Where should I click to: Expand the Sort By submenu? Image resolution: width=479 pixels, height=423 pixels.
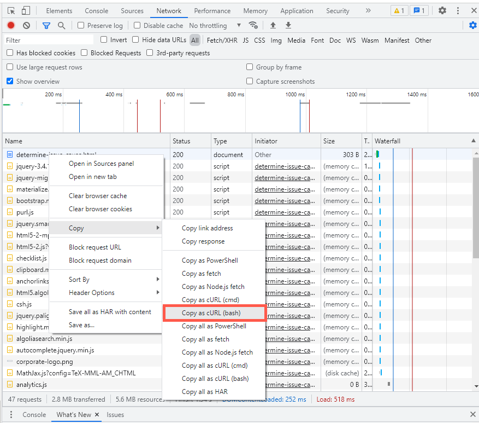point(105,280)
